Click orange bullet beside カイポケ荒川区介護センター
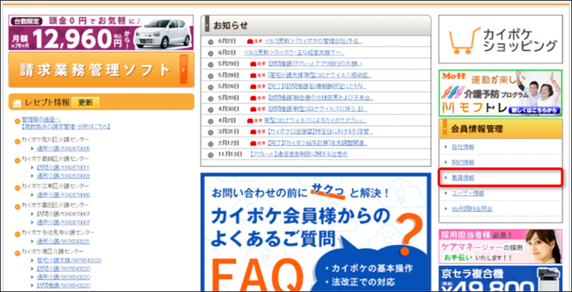The image size is (572, 292). click(17, 142)
